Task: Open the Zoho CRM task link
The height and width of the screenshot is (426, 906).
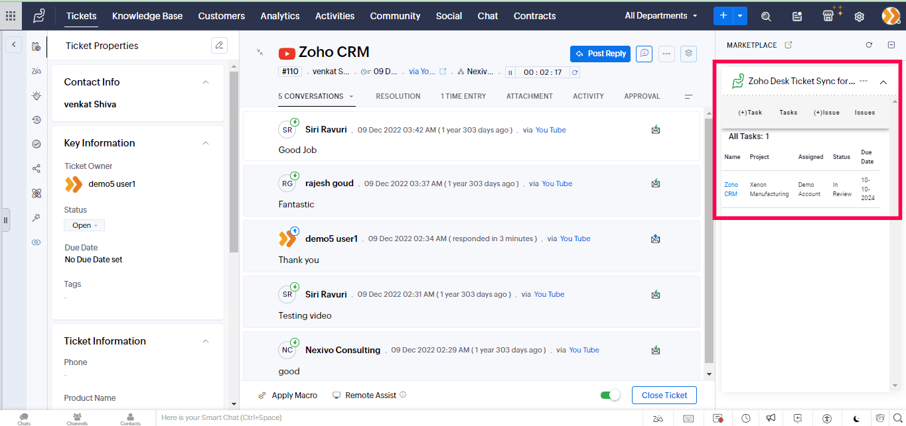Action: (x=731, y=189)
